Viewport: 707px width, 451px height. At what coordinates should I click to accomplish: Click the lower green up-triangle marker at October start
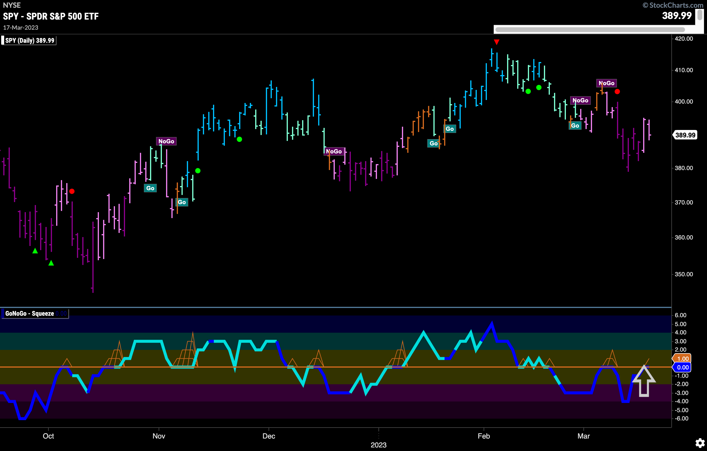click(51, 263)
